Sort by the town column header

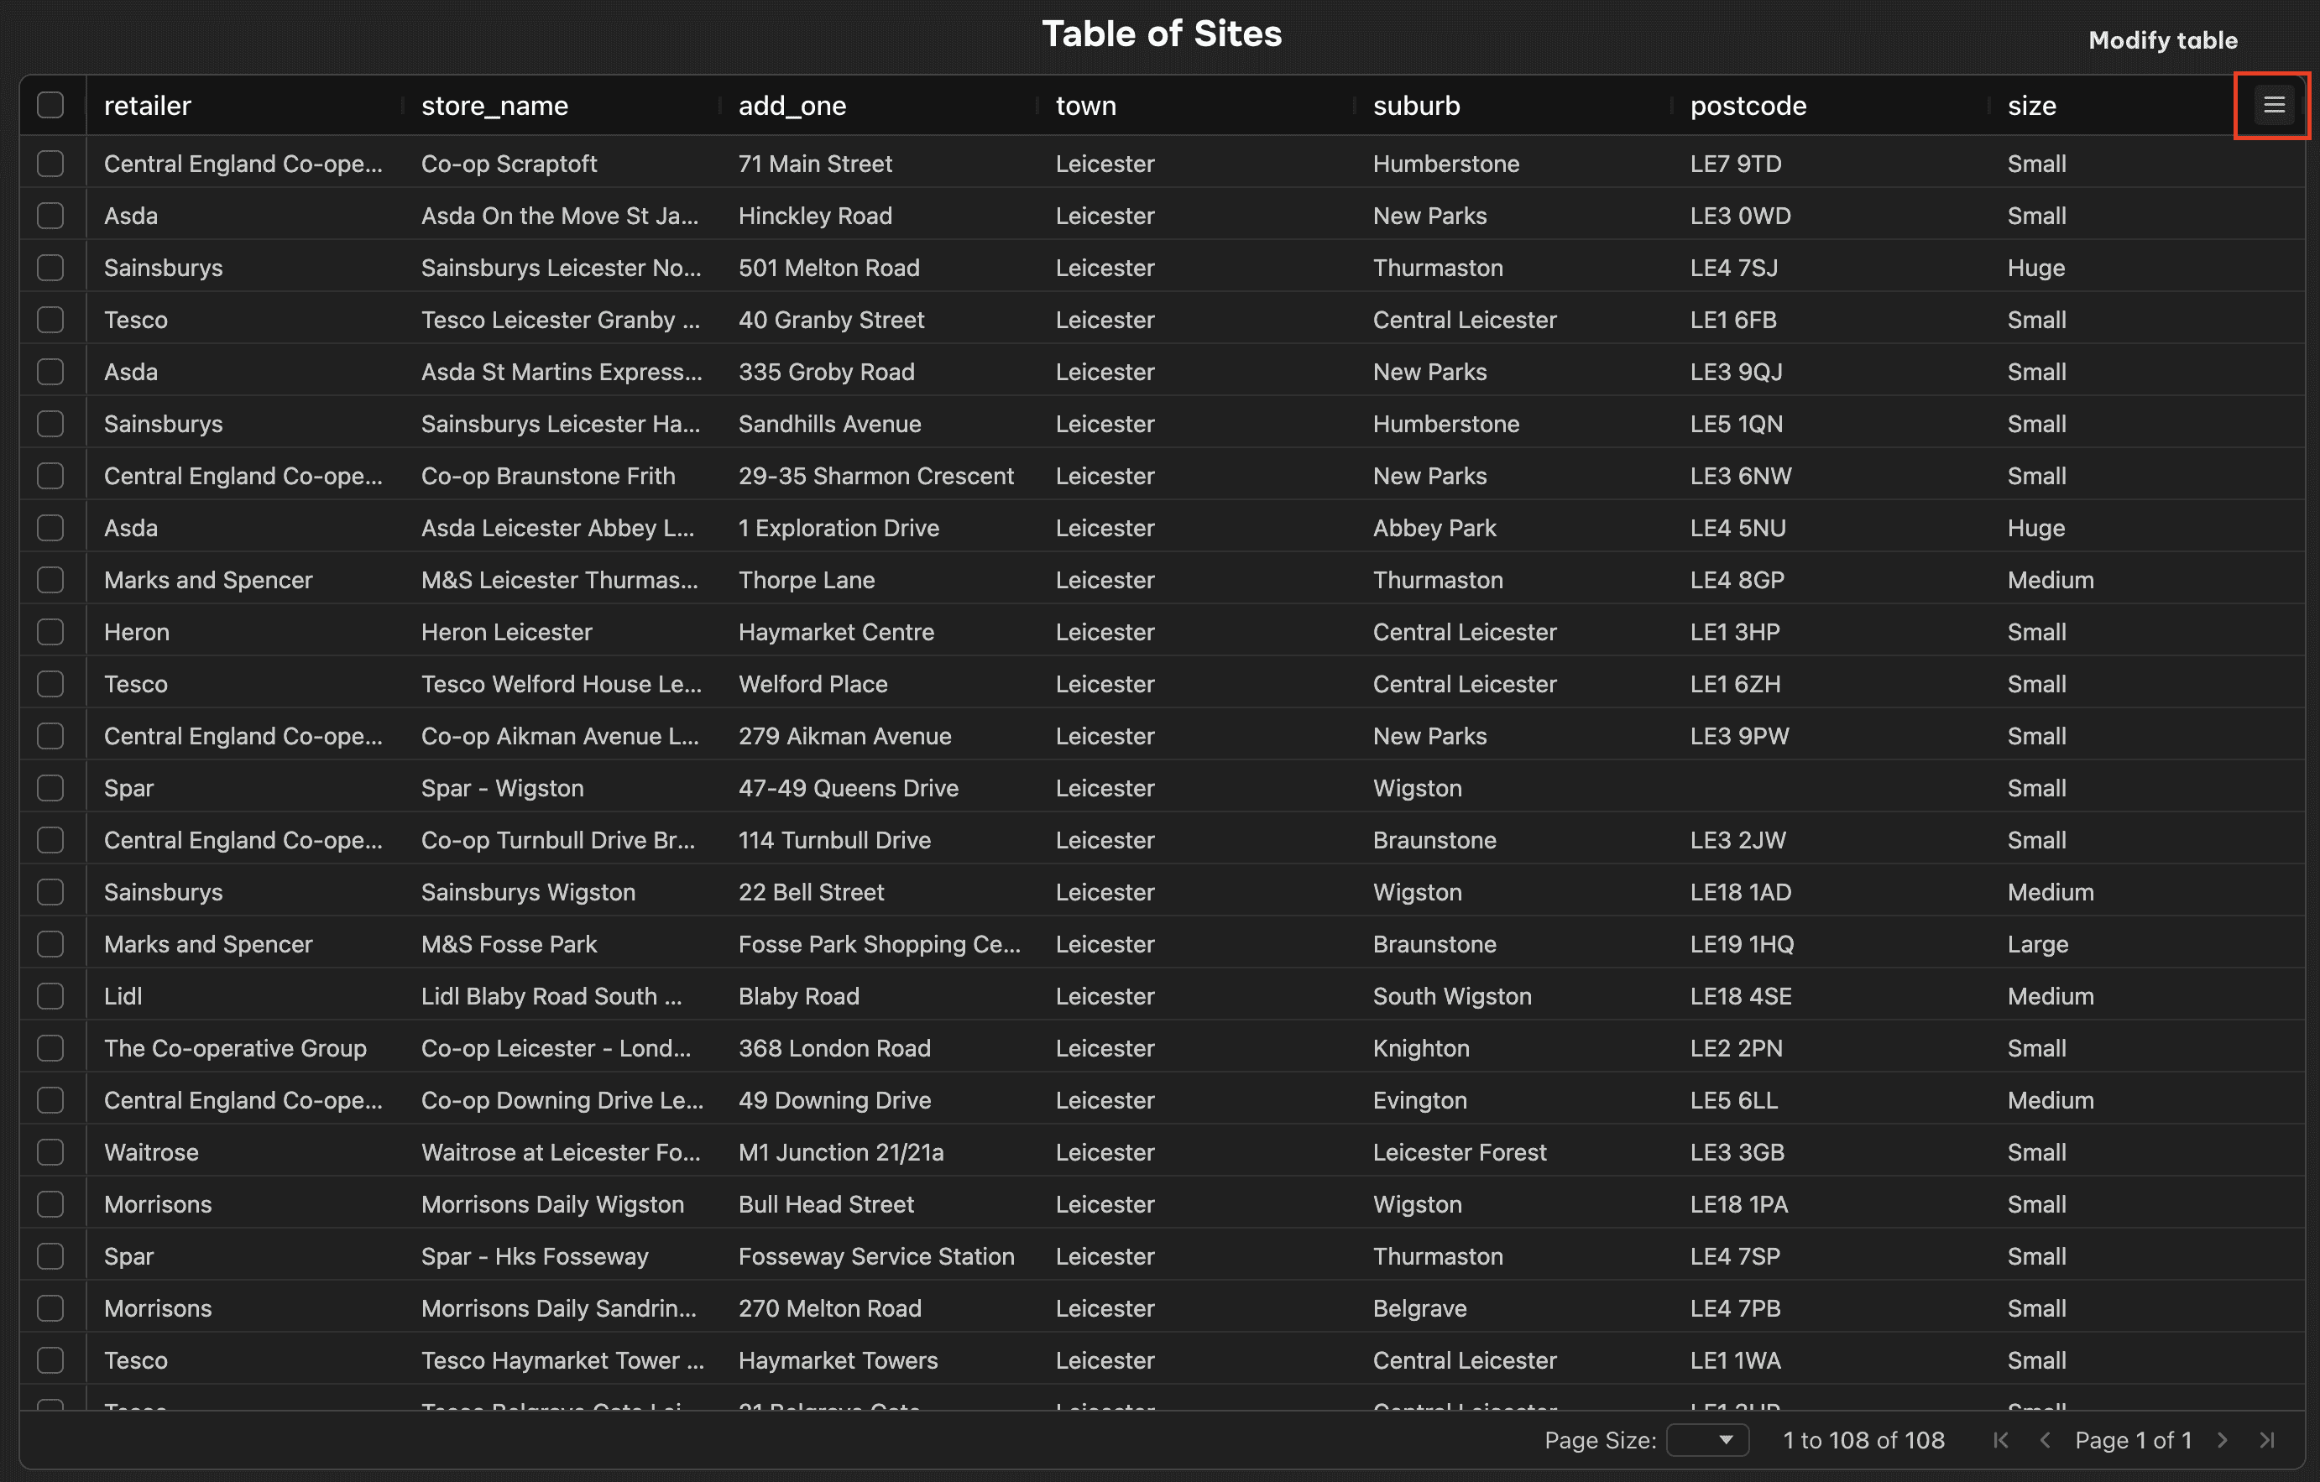coord(1086,105)
